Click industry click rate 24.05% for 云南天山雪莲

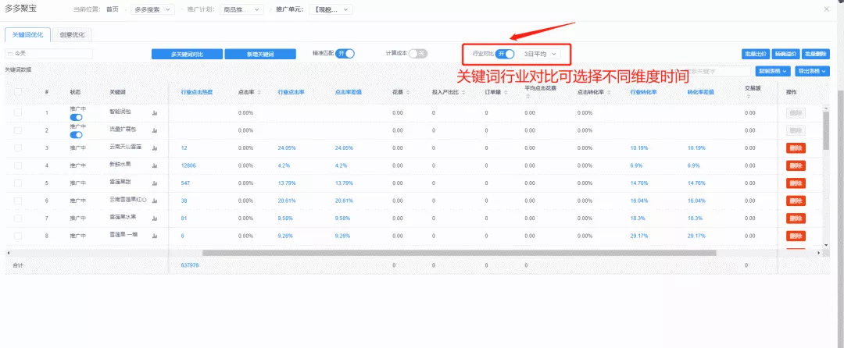coord(286,148)
